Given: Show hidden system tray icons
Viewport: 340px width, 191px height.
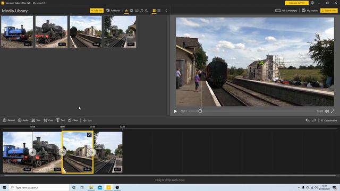Looking at the screenshot, I should (x=299, y=187).
